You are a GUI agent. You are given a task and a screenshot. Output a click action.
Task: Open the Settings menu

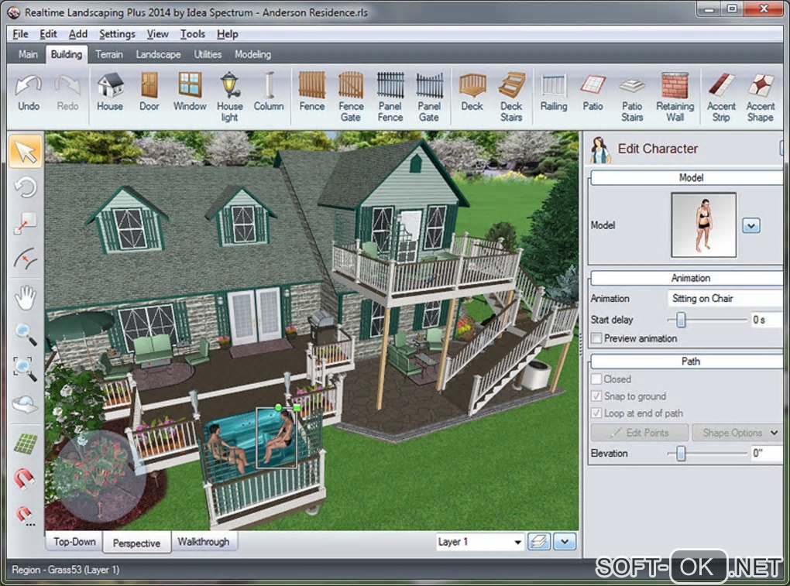117,34
